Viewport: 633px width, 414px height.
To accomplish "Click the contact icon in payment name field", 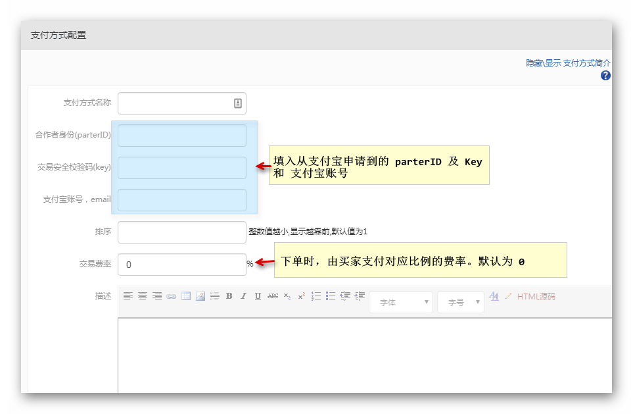I will click(x=238, y=103).
